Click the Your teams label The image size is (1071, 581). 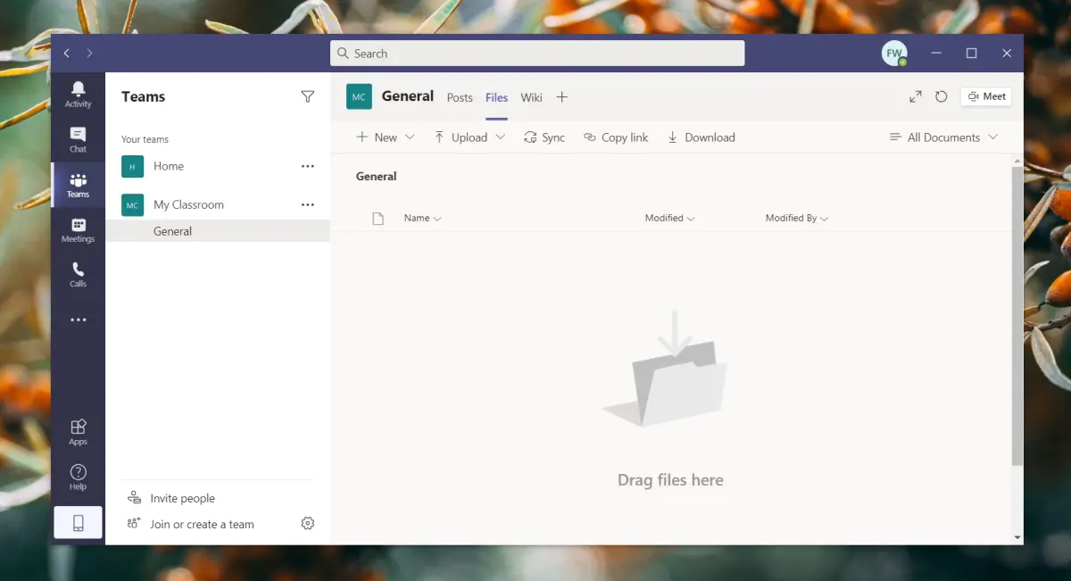145,139
